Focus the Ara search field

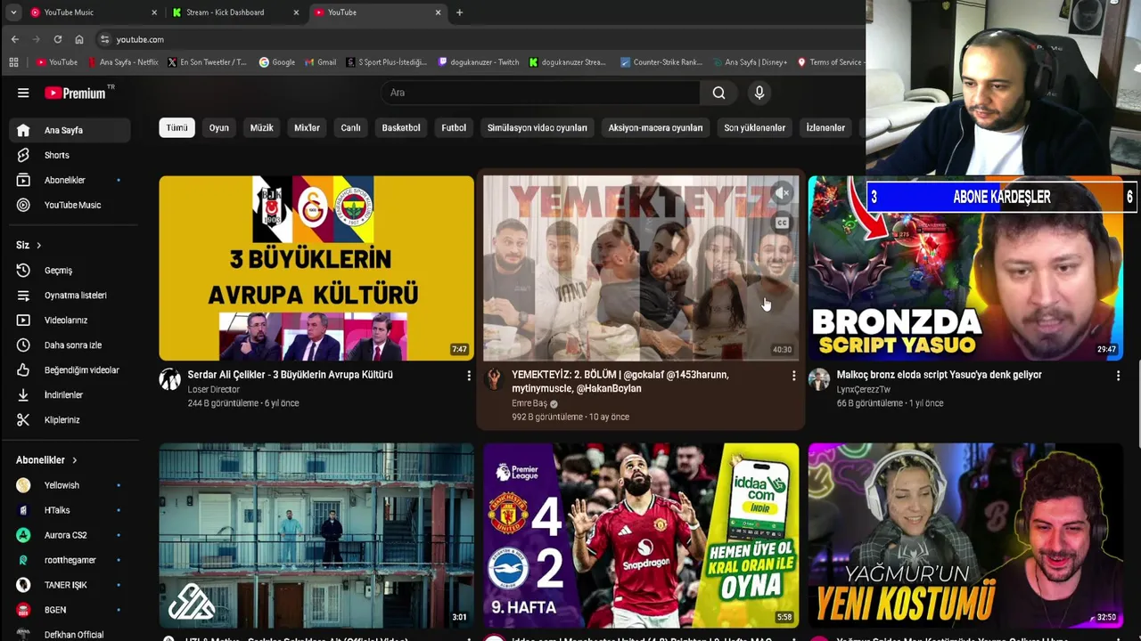tap(540, 93)
